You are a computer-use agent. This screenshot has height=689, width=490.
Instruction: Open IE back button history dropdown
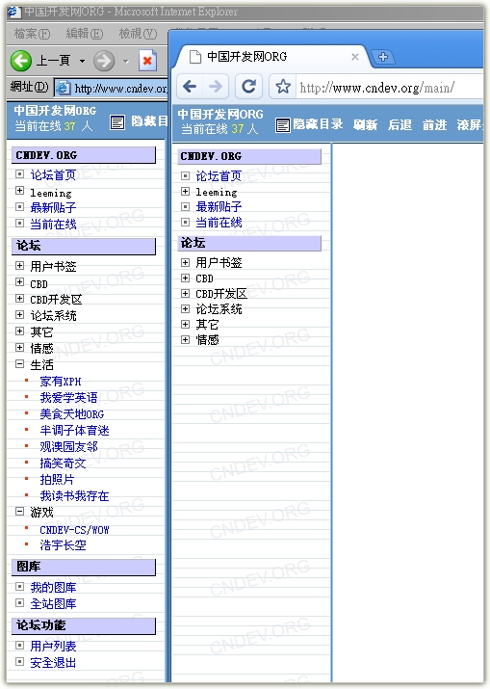click(82, 61)
